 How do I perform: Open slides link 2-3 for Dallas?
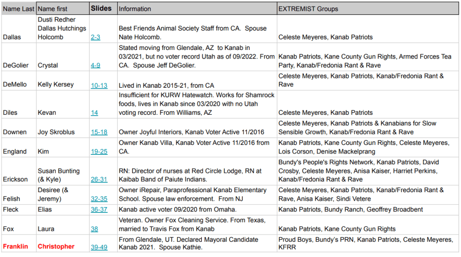96,37
